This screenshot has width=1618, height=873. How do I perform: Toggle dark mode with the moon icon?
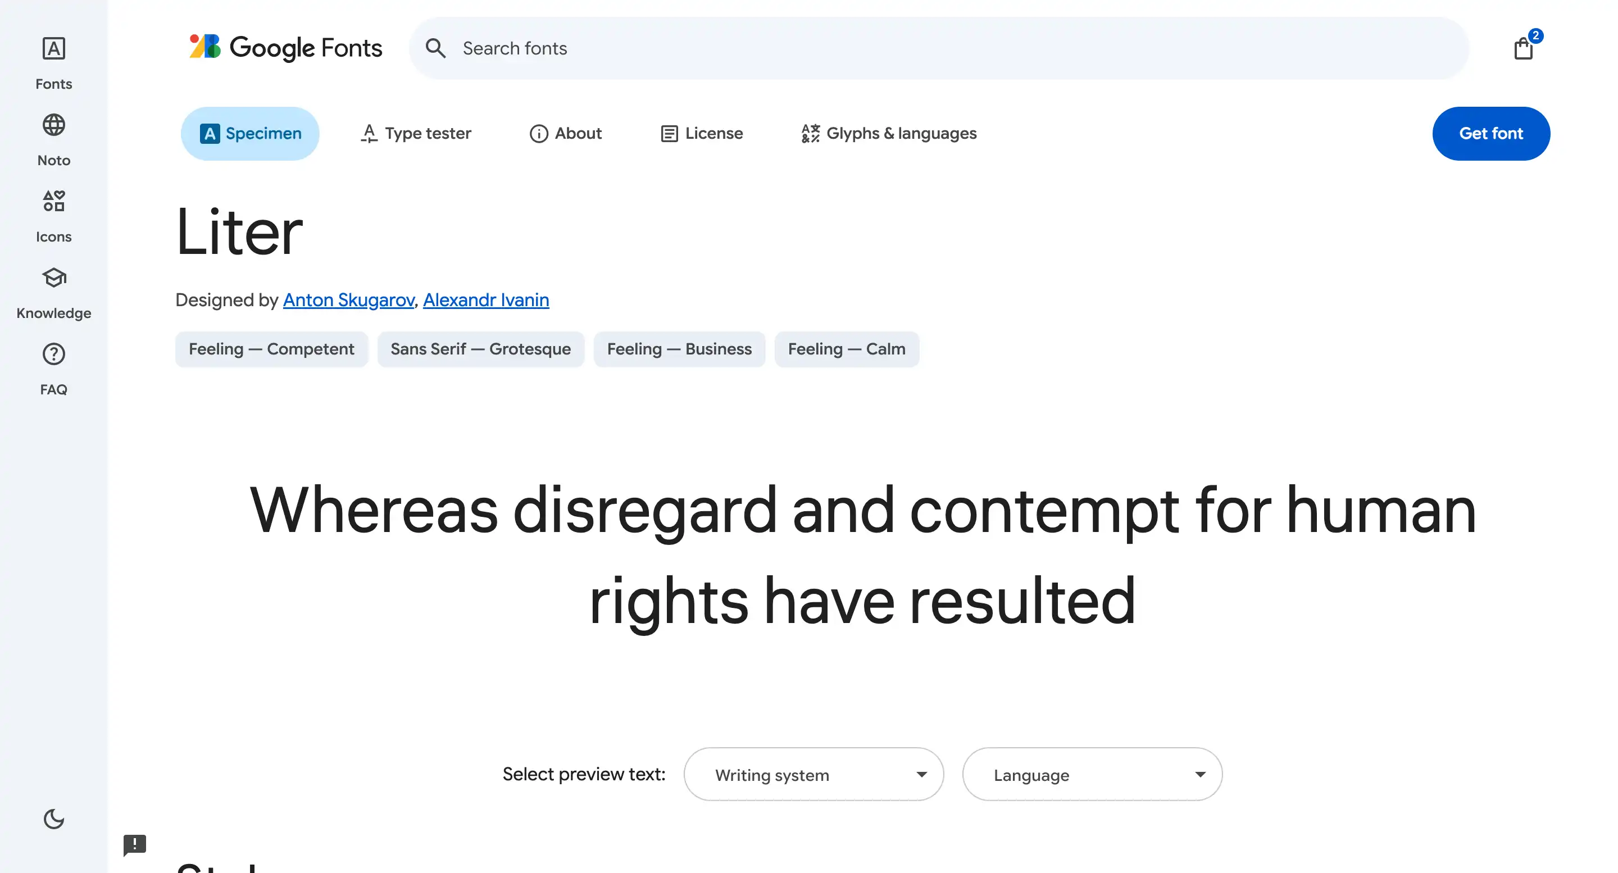pos(53,819)
